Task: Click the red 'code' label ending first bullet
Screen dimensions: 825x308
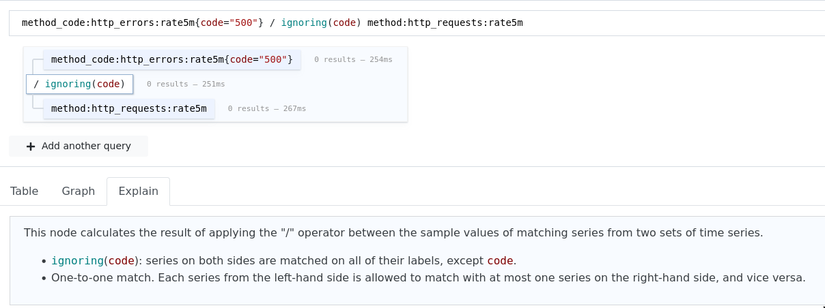Action: [x=500, y=261]
